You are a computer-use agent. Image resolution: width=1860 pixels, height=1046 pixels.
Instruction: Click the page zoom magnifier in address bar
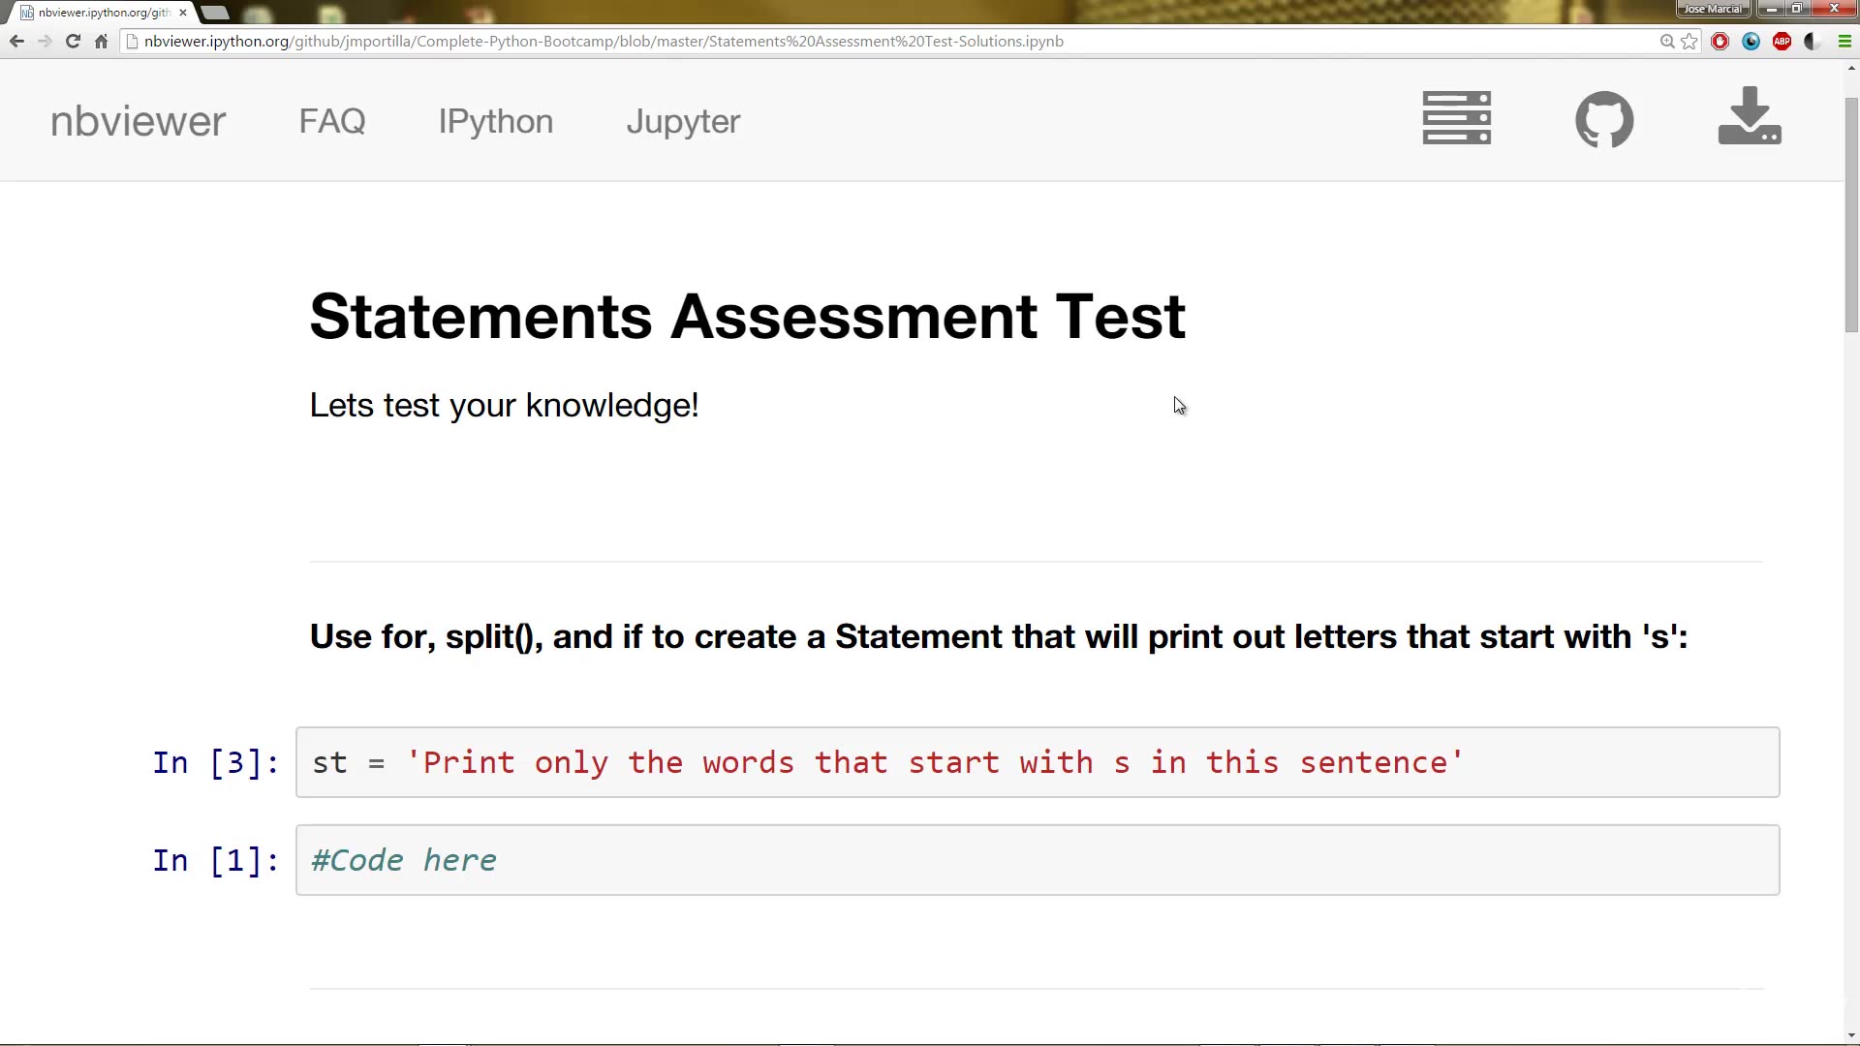tap(1666, 42)
